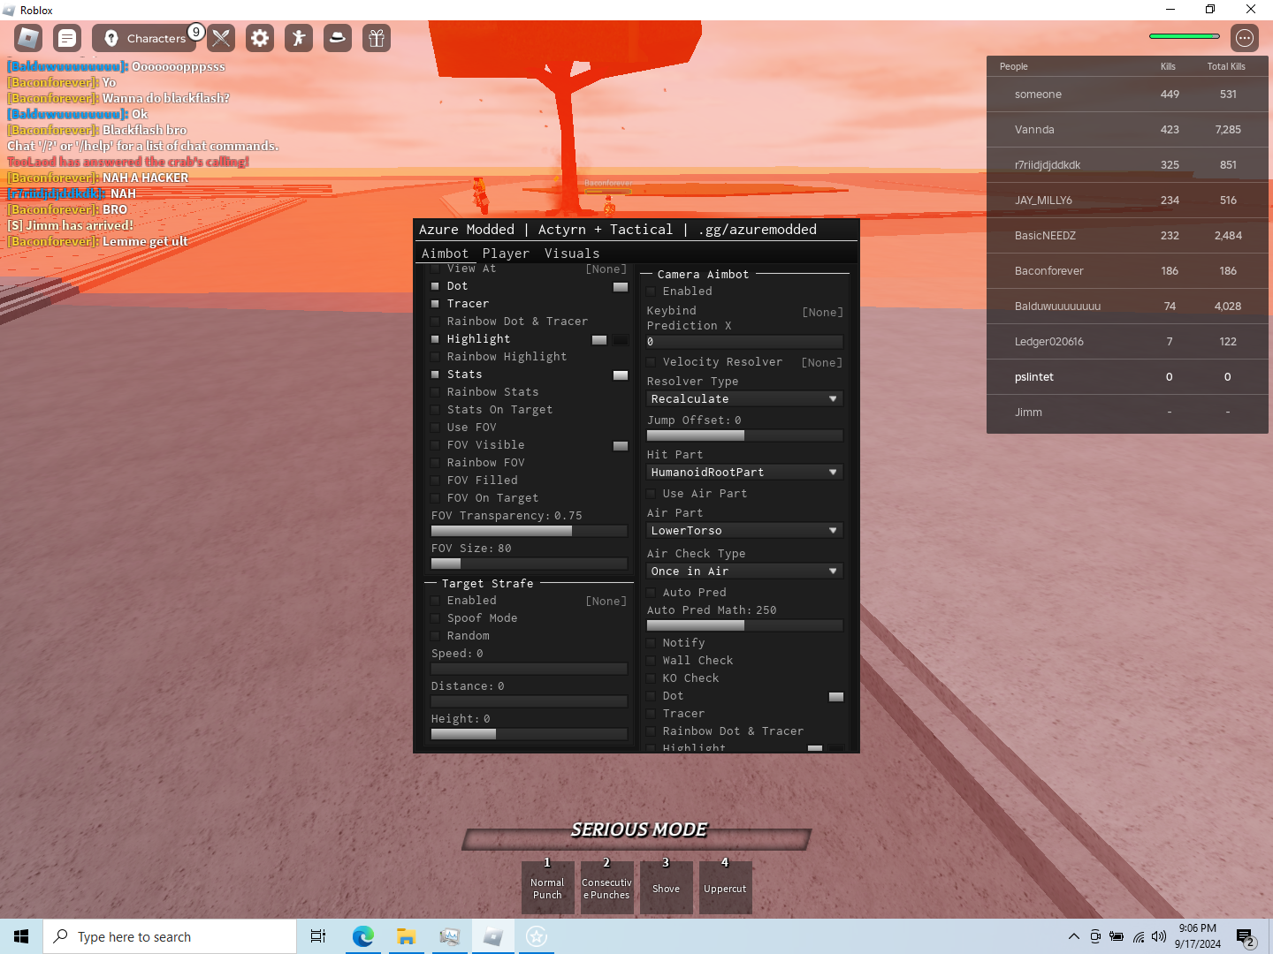The height and width of the screenshot is (954, 1273).
Task: Open the star circle taskbar app
Action: tap(537, 936)
